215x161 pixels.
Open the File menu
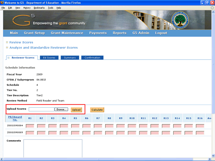coord(3,8)
